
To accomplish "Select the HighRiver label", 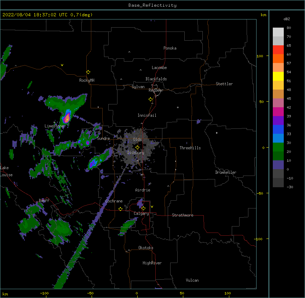I will 152,263.
